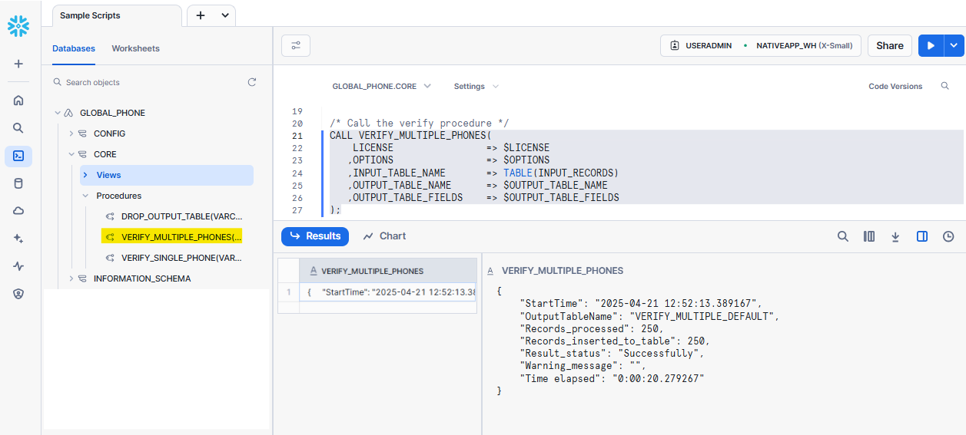This screenshot has width=966, height=435.
Task: Collapse the CORE schema
Action: point(71,154)
